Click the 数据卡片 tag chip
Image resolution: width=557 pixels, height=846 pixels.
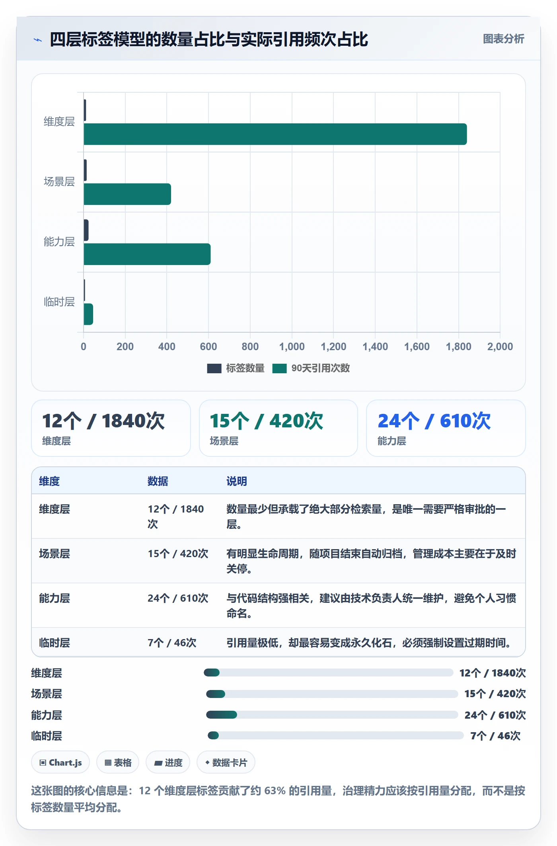click(226, 762)
